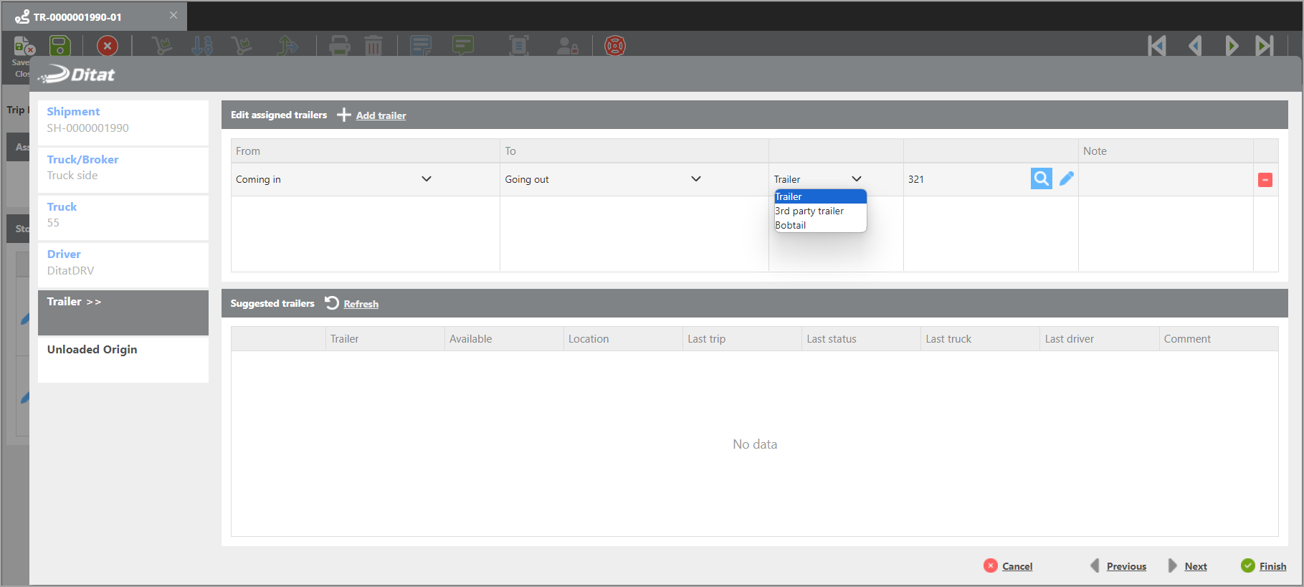Click the green save icon in toolbar
The image size is (1304, 587).
[x=60, y=47]
